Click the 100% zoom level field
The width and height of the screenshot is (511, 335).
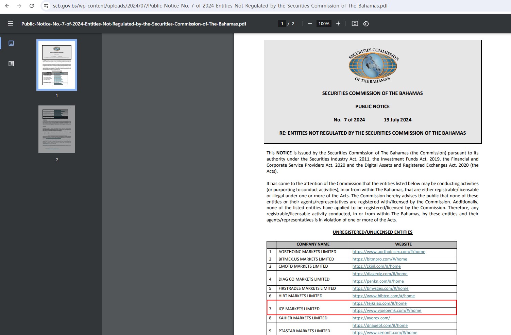[x=324, y=23]
